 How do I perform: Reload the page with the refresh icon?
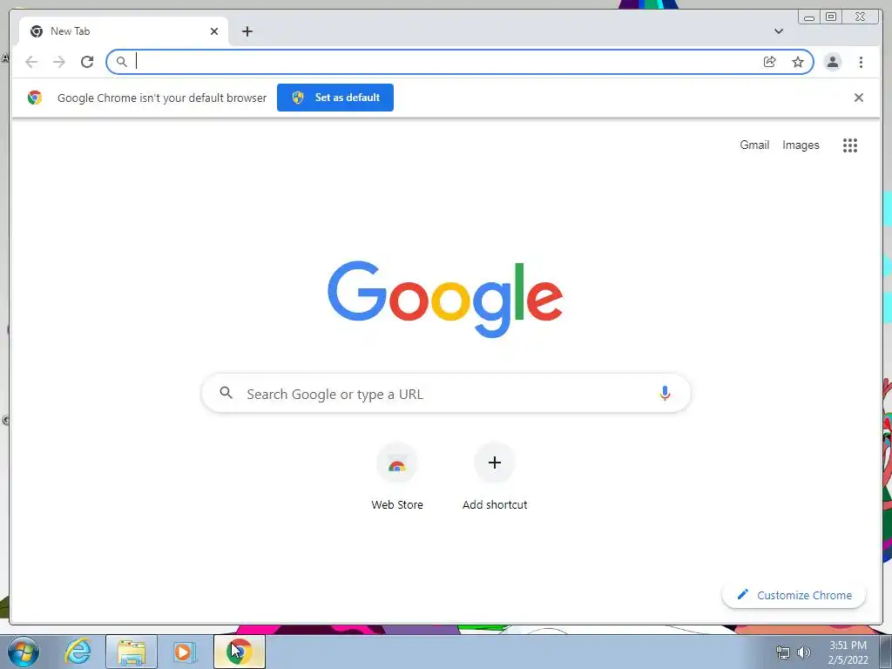(x=87, y=62)
